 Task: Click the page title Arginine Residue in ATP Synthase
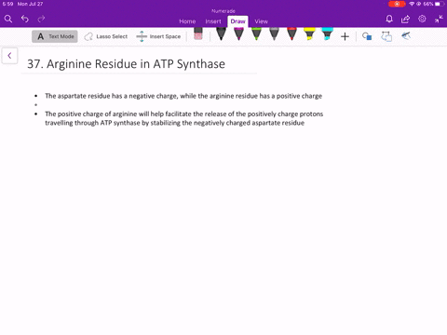[126, 64]
